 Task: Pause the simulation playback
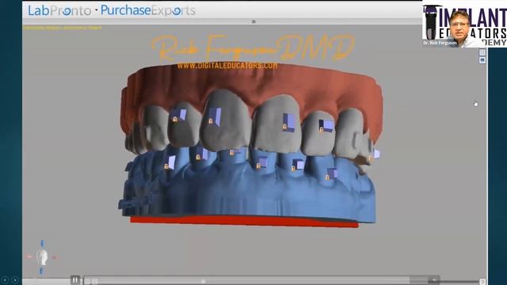pos(74,279)
